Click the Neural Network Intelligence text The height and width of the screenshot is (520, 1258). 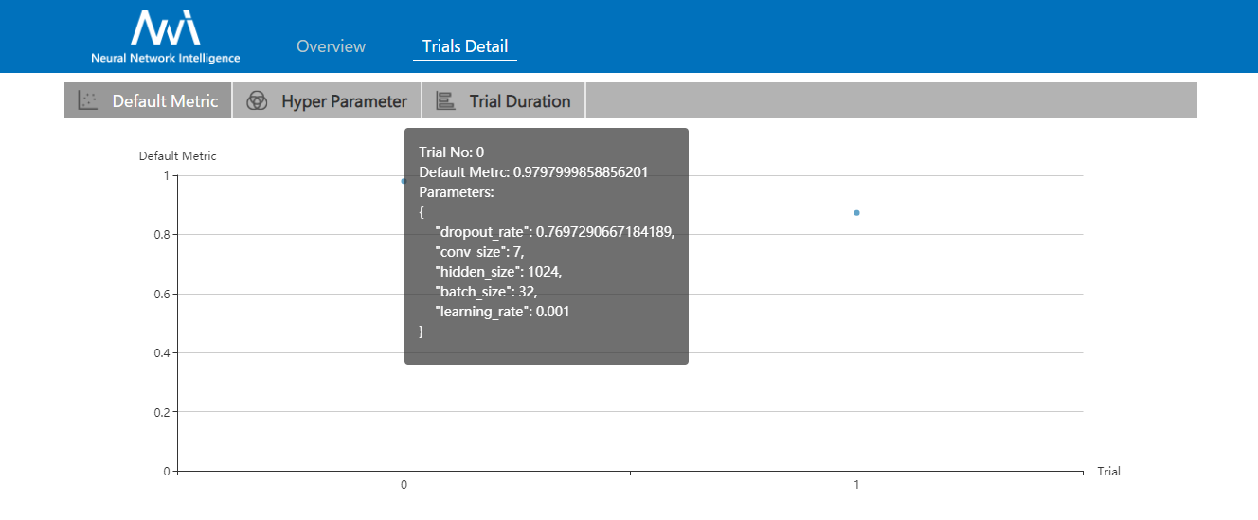[x=166, y=58]
